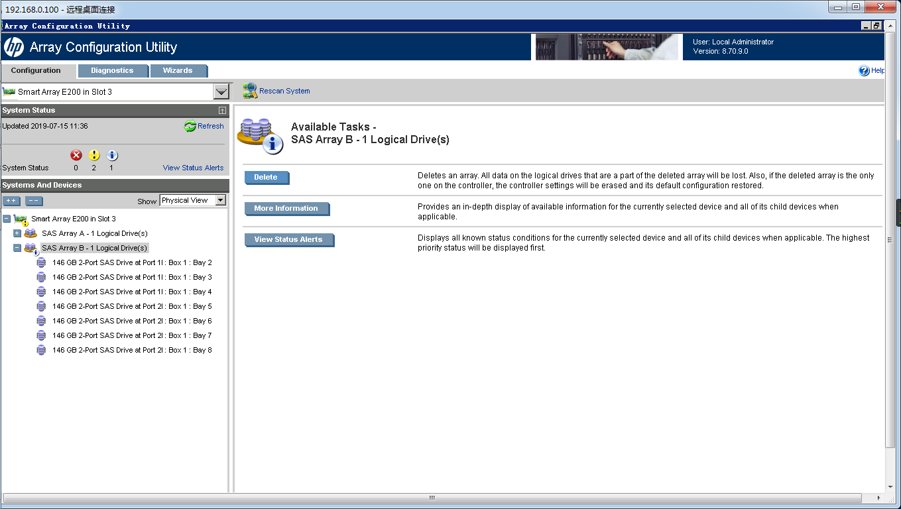
Task: Click the View Status Alerts link
Action: click(x=193, y=168)
